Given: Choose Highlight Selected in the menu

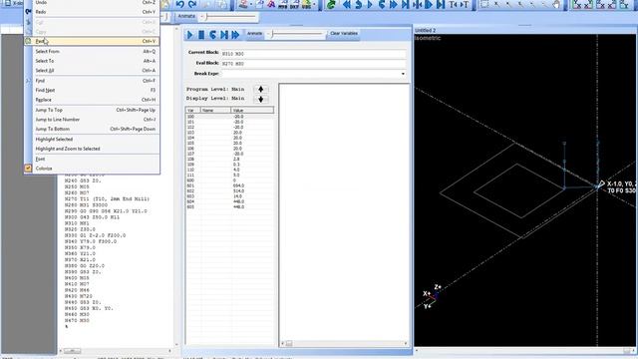Looking at the screenshot, I should 91,140.
